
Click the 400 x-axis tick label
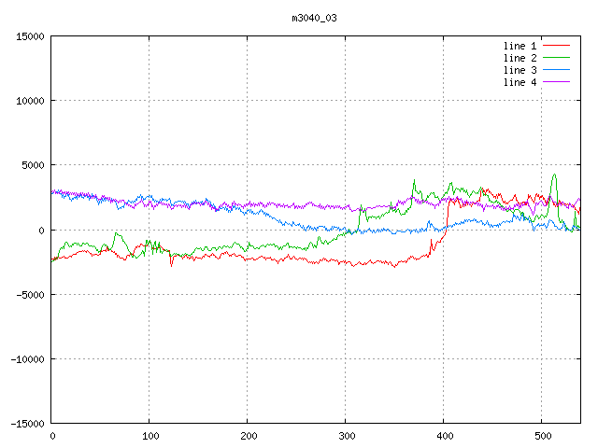443,436
